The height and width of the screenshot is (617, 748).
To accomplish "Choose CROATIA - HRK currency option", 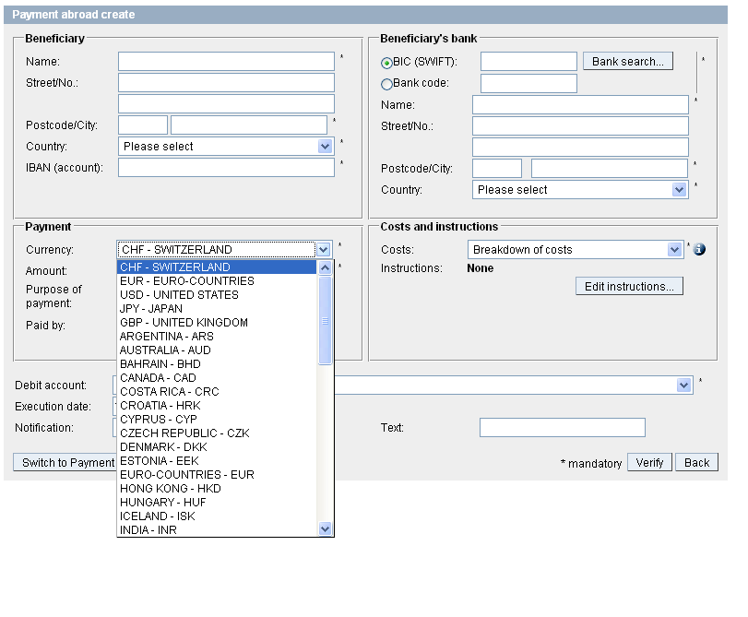I will click(217, 406).
